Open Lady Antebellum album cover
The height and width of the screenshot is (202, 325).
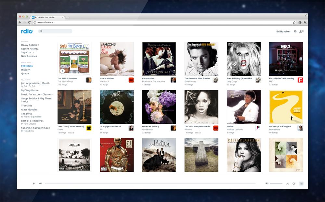159,155
